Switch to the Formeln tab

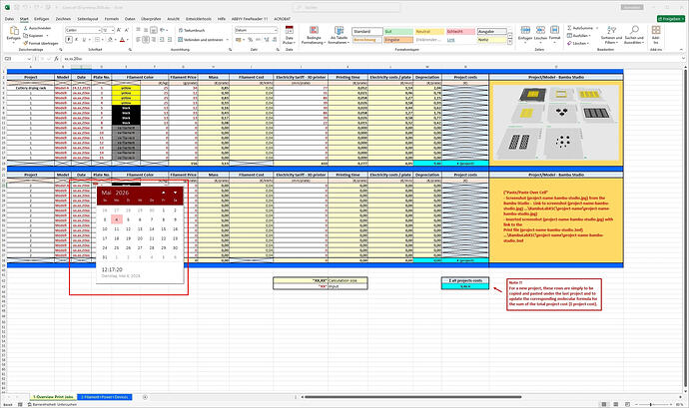[112, 19]
